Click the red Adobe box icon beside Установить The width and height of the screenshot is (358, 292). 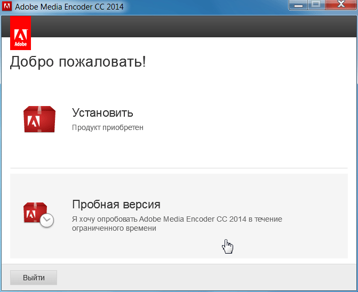pyautogui.click(x=39, y=119)
